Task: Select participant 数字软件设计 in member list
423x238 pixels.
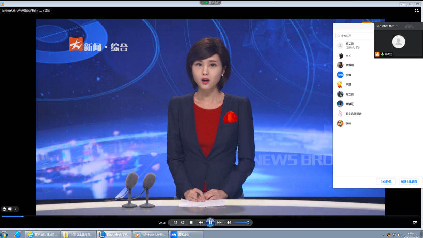Action: point(353,114)
